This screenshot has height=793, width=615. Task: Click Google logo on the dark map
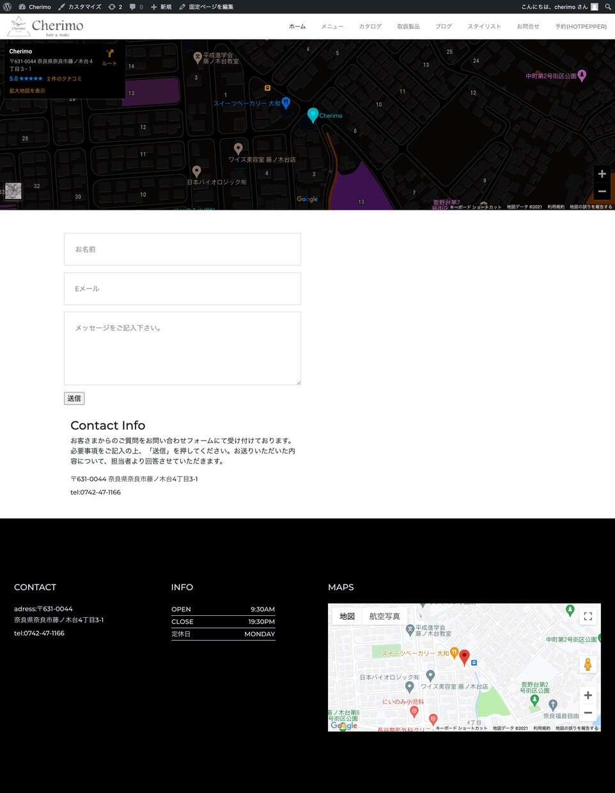[307, 199]
